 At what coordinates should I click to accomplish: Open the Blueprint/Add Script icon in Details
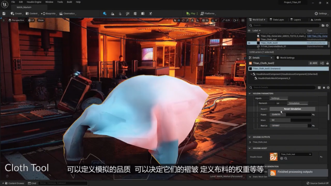tap(322, 63)
